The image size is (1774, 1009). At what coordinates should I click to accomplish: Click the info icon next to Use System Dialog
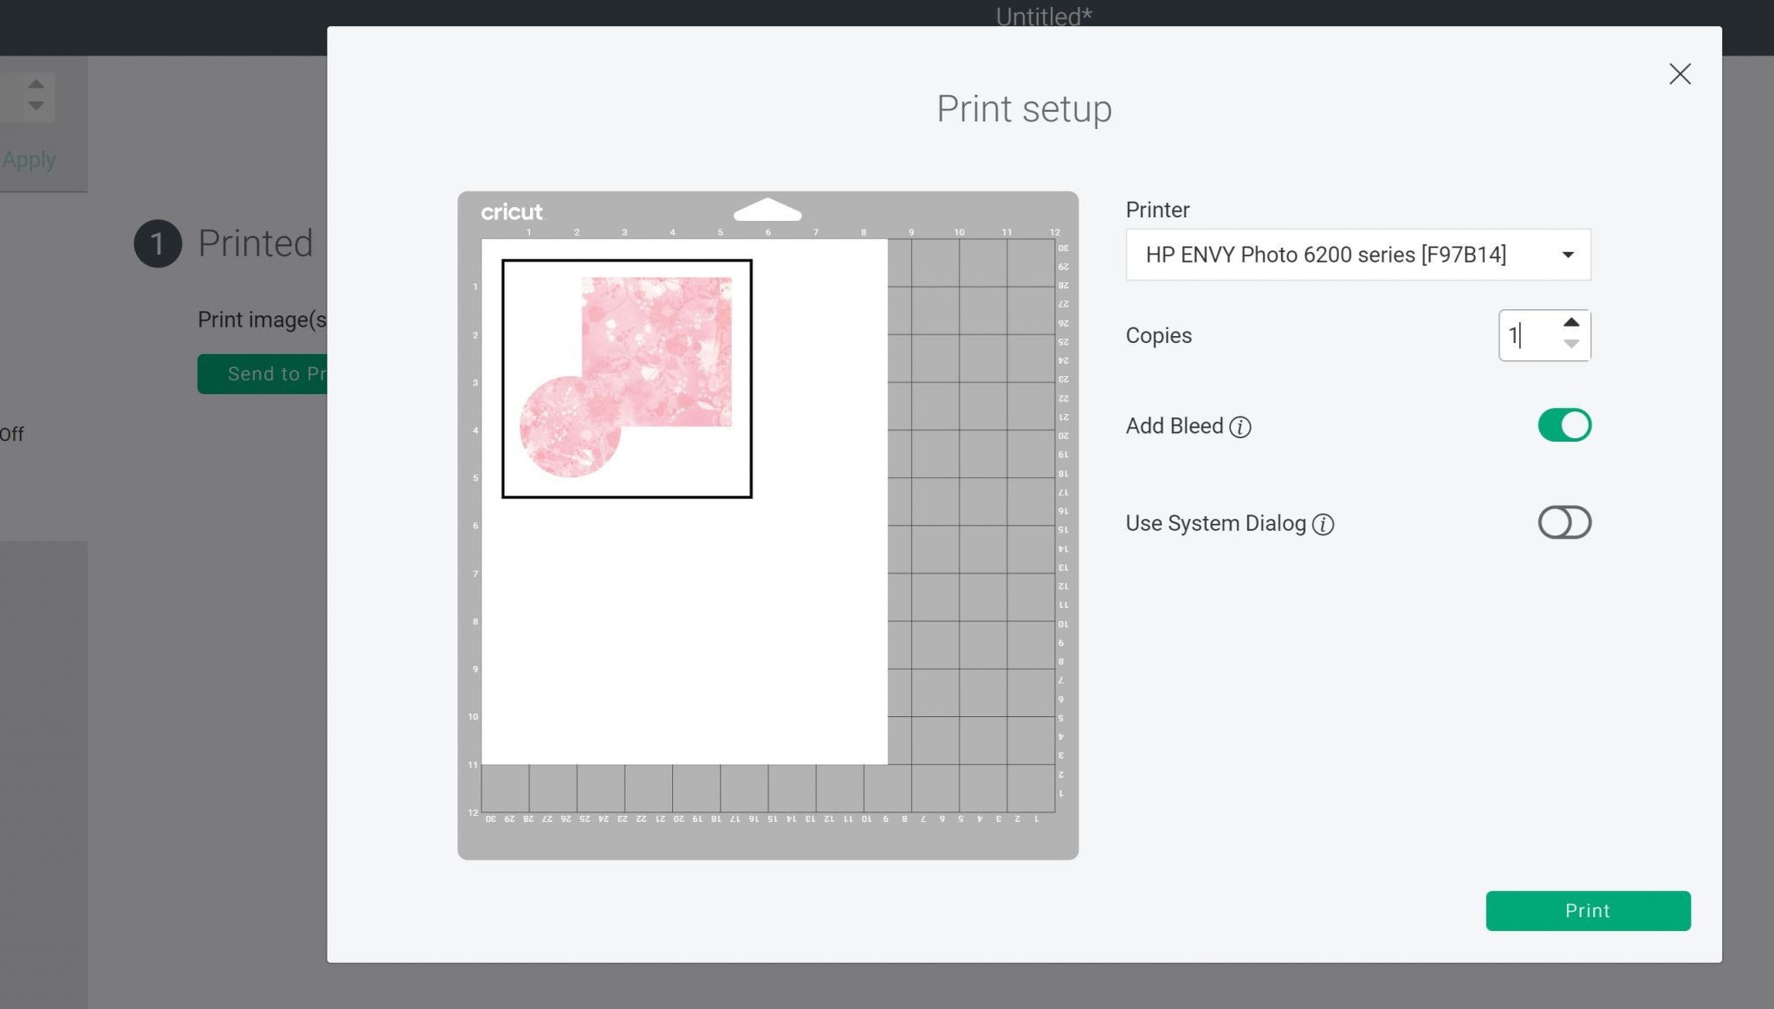click(1324, 524)
